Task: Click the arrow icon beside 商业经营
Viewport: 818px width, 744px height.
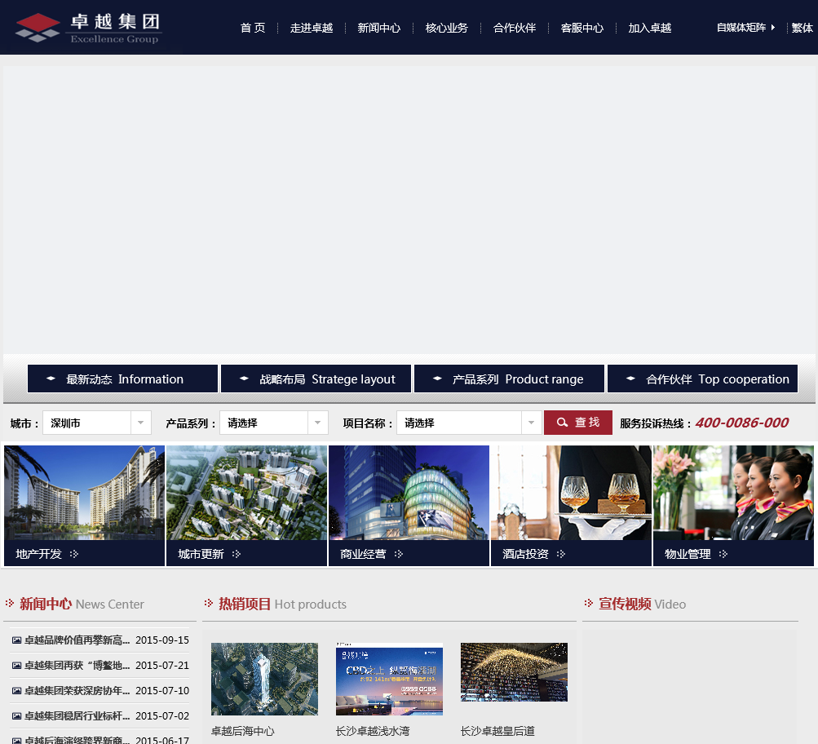Action: (x=399, y=554)
